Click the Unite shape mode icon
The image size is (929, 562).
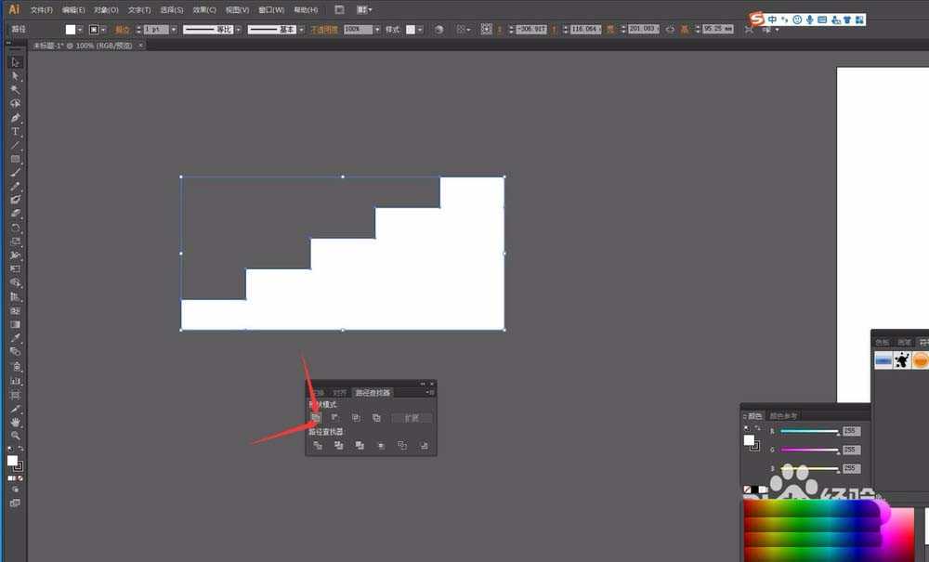[317, 418]
